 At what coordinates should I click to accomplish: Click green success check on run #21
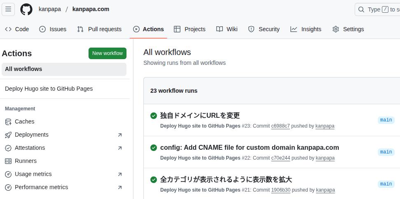click(154, 180)
